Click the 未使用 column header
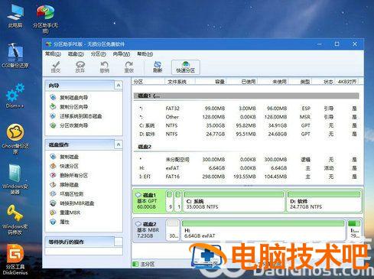374x279 pixels. (x=273, y=82)
